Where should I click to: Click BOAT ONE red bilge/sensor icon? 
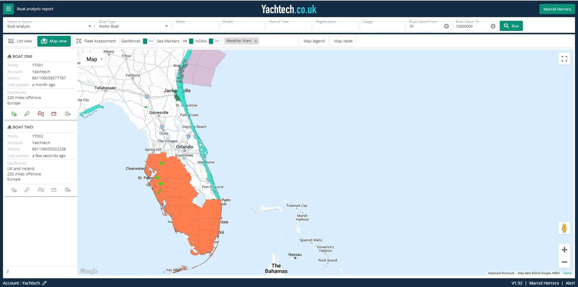point(41,114)
